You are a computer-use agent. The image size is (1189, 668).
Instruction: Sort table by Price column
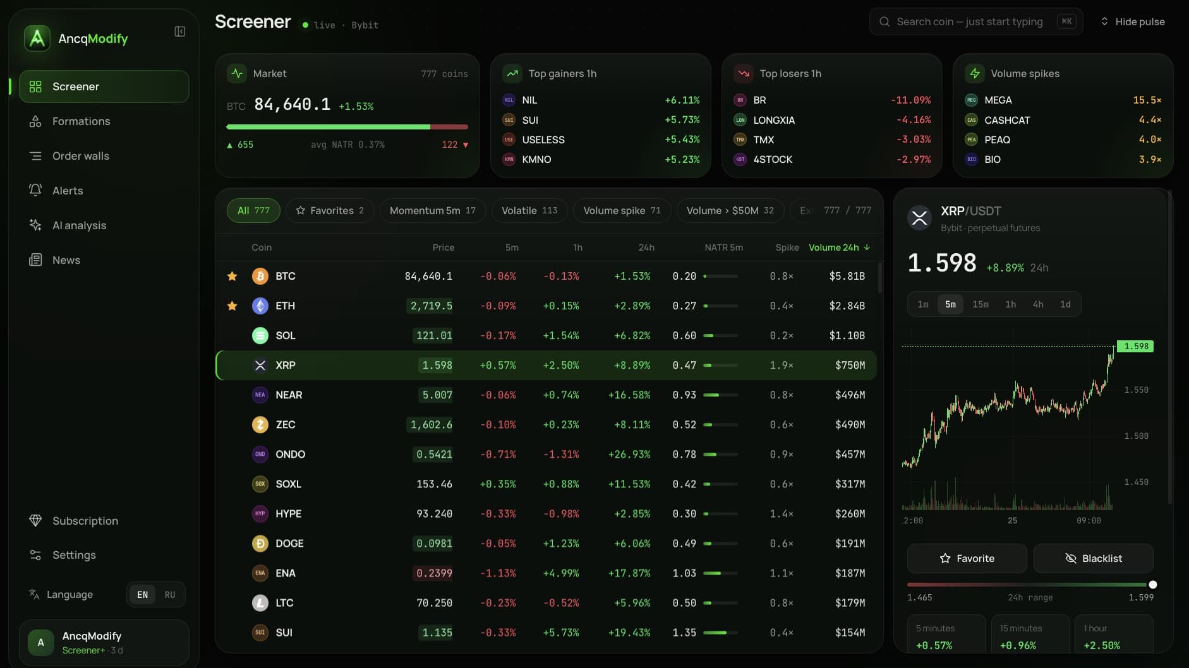[x=444, y=248]
